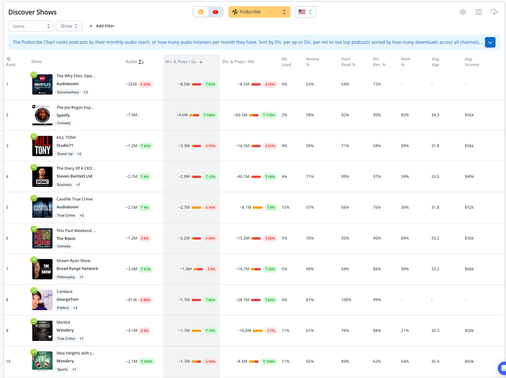Click the $66k income value for Shawn Ryan

(469, 269)
